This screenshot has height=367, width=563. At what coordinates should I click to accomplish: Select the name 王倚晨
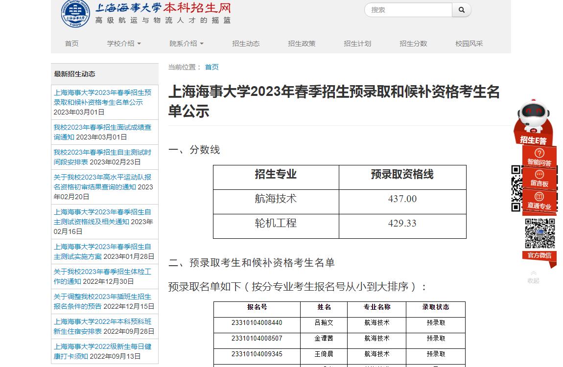(x=324, y=354)
